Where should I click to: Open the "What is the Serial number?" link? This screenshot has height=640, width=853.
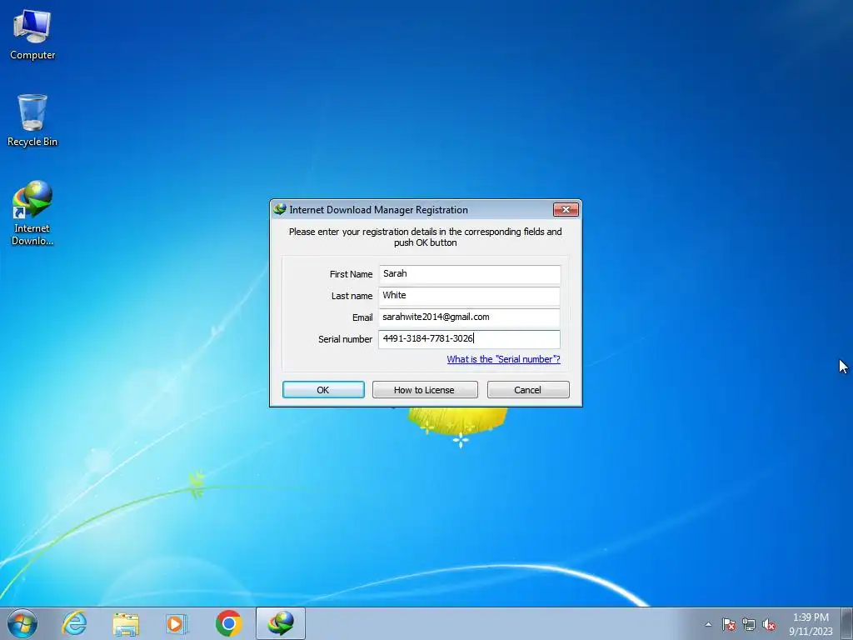pyautogui.click(x=503, y=359)
